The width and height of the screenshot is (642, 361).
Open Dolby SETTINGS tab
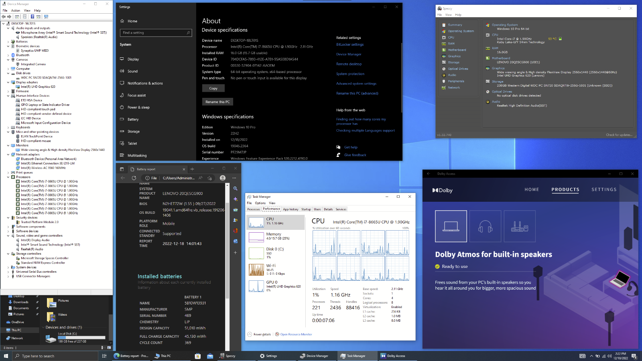coord(604,189)
